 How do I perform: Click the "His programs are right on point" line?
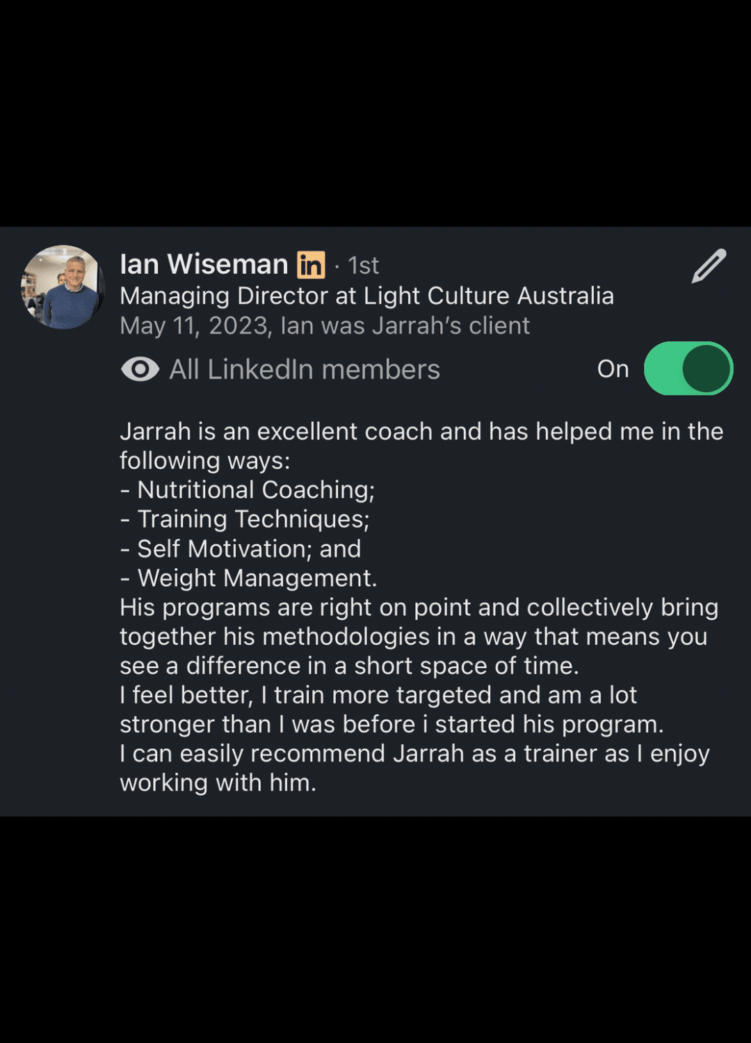point(419,607)
